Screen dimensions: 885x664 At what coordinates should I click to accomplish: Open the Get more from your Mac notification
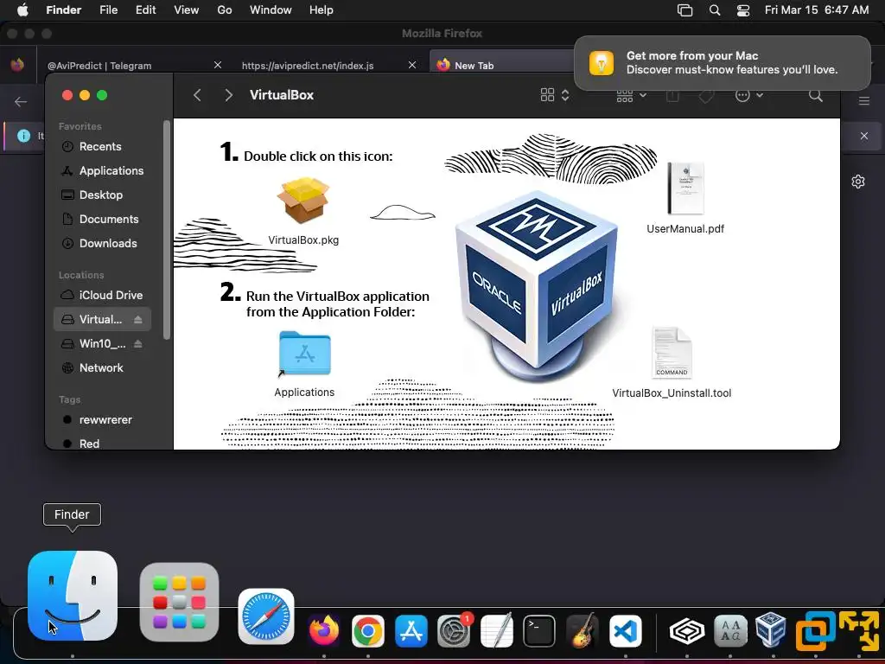coord(722,62)
